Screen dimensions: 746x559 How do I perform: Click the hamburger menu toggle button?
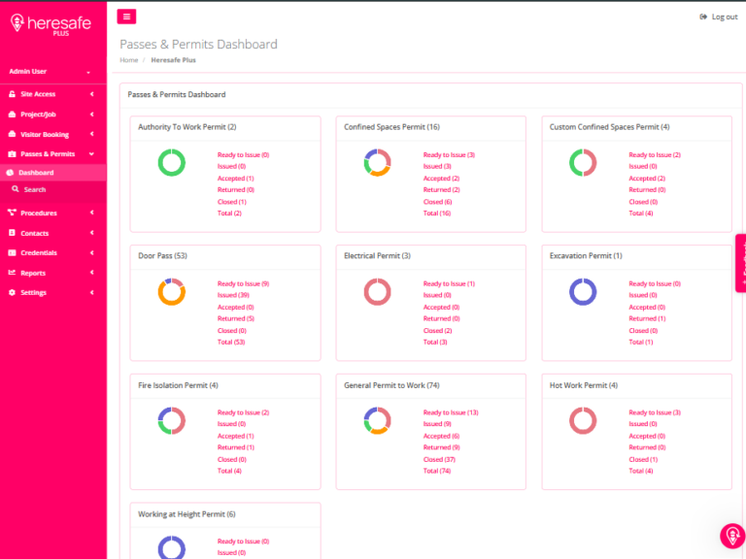point(126,16)
